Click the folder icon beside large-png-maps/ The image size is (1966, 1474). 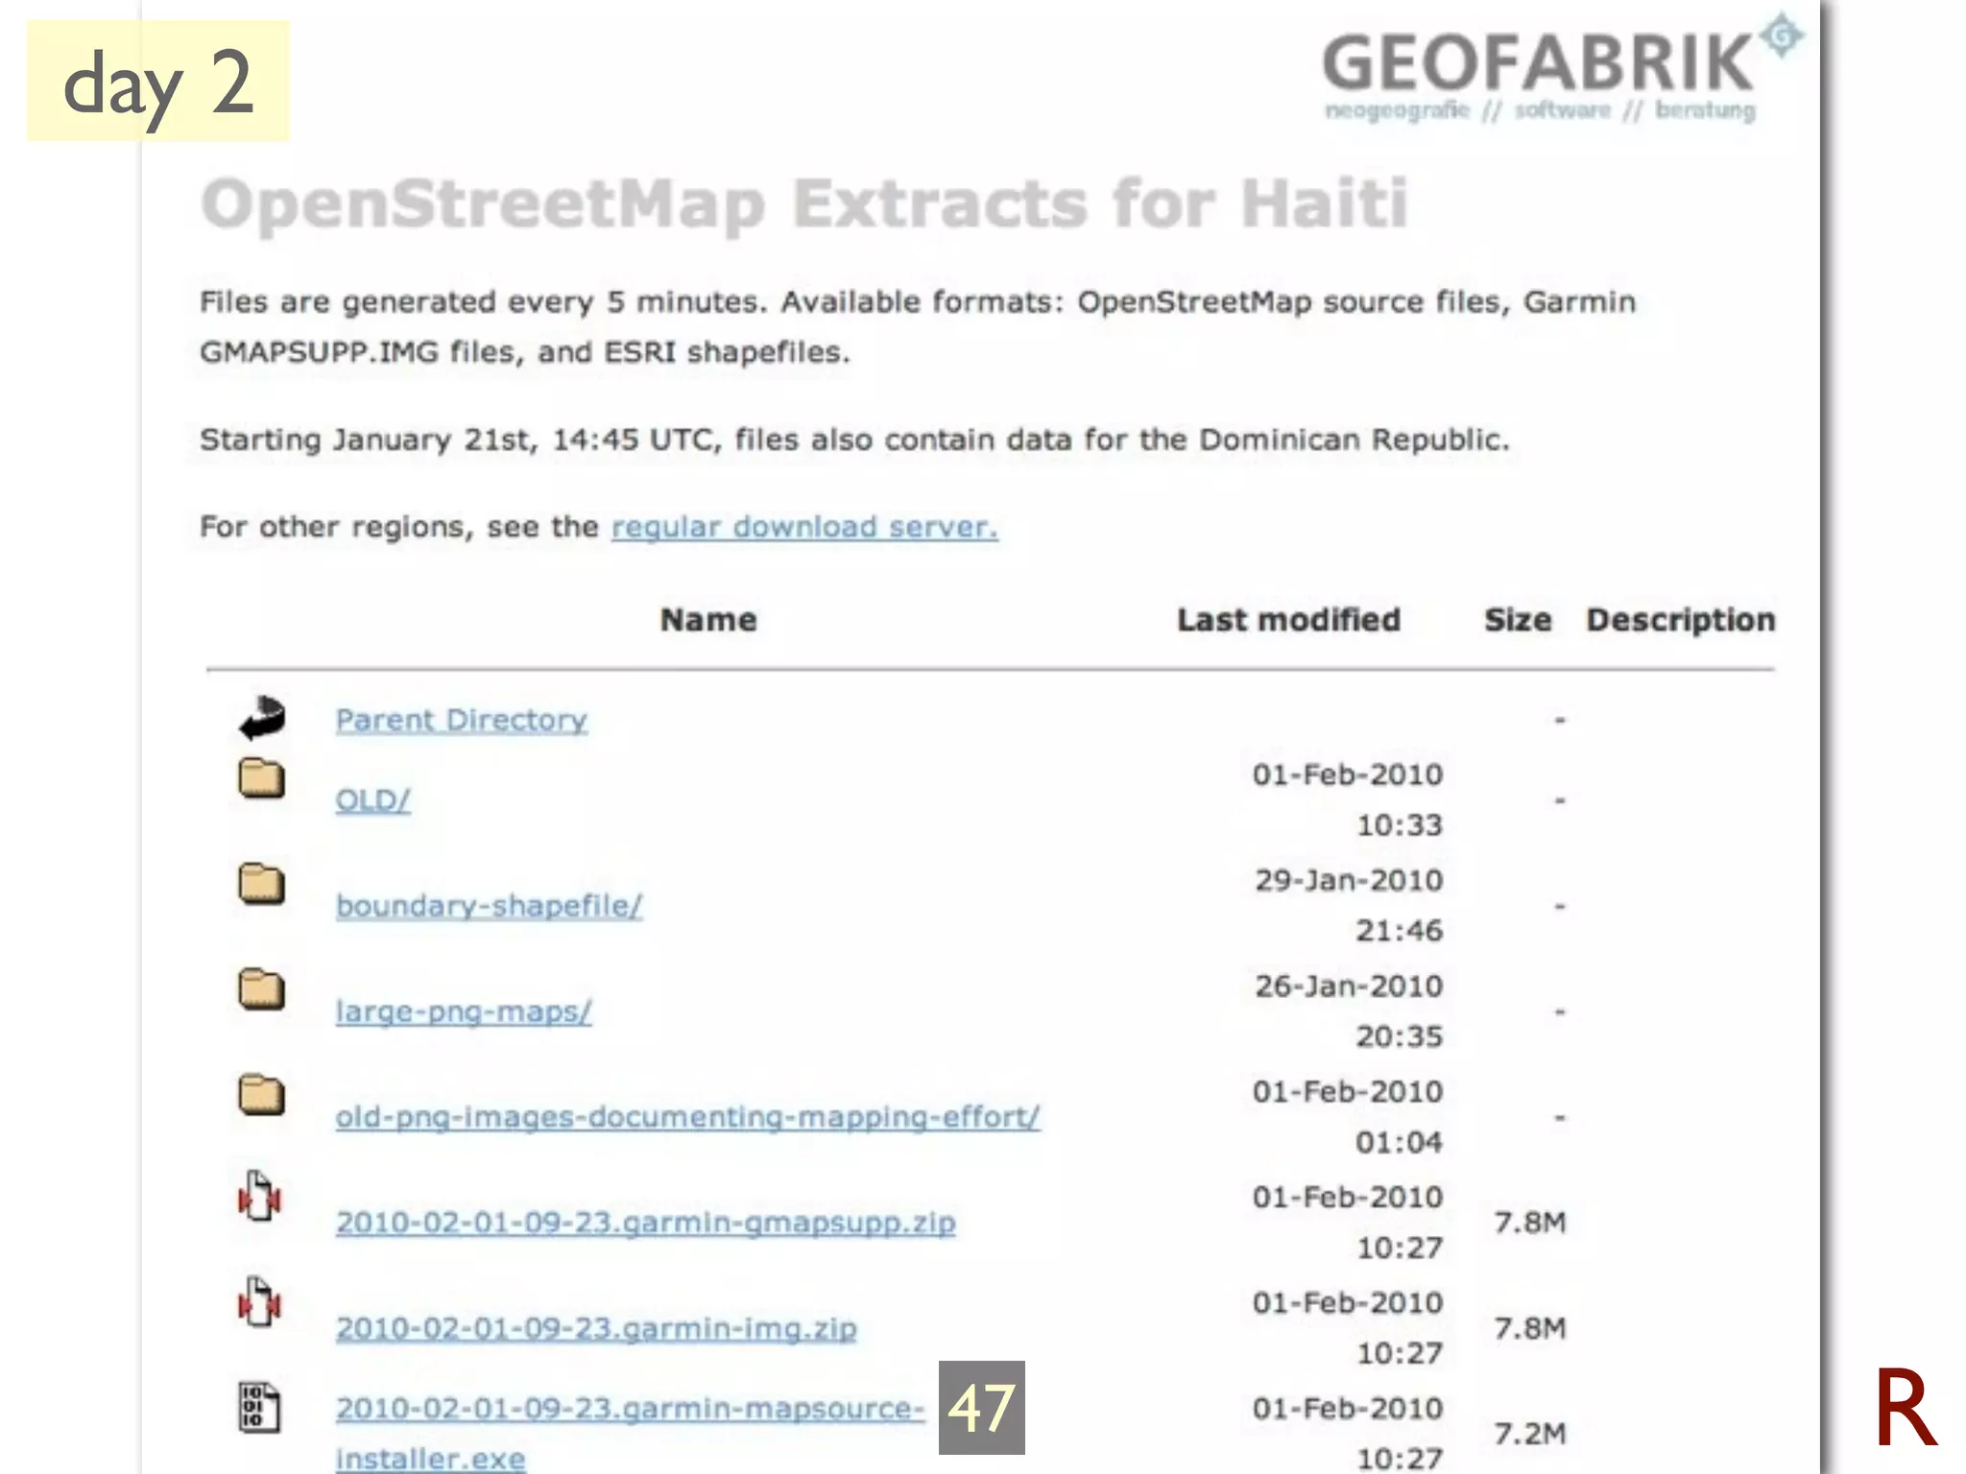pos(261,989)
